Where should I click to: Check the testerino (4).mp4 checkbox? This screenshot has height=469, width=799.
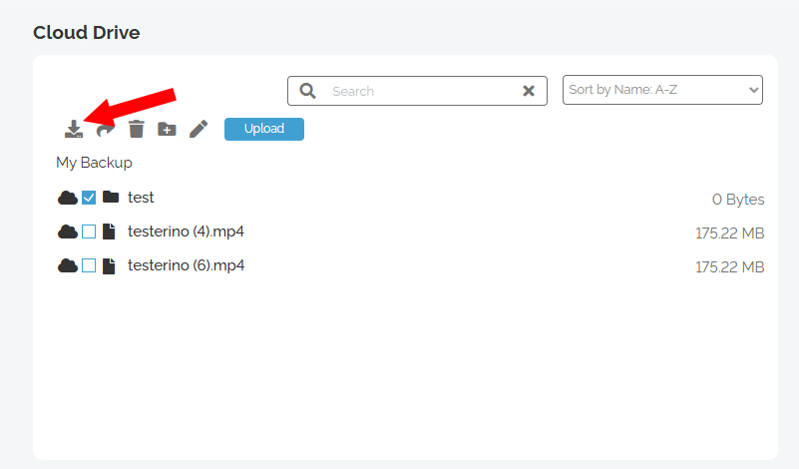click(89, 232)
